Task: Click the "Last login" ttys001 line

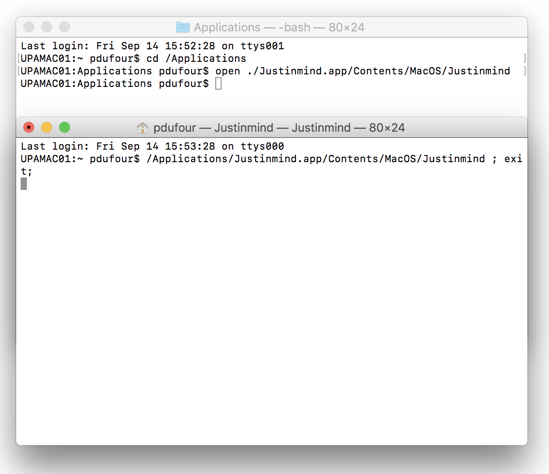Action: coord(152,46)
